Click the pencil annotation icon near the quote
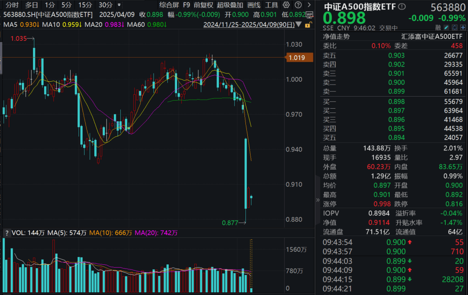The image size is (468, 295). (x=446, y=27)
